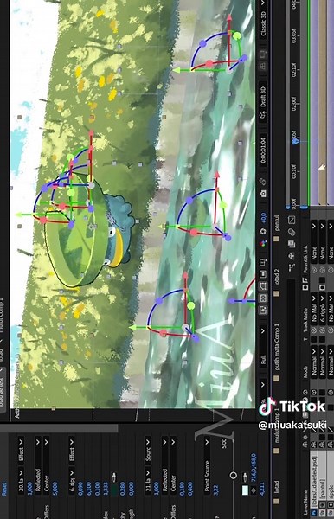Click the Show Channel color icon
Viewport: 334px width, 519px height.
(x=264, y=244)
